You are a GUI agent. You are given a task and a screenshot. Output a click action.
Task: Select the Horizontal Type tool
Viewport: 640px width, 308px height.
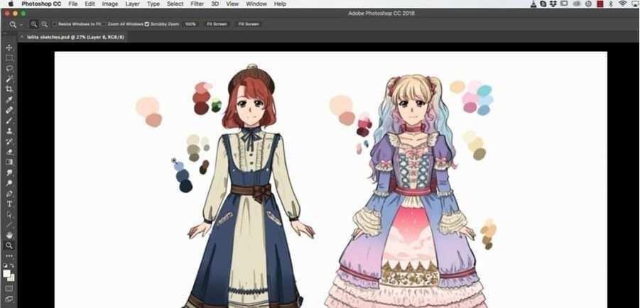tap(9, 204)
